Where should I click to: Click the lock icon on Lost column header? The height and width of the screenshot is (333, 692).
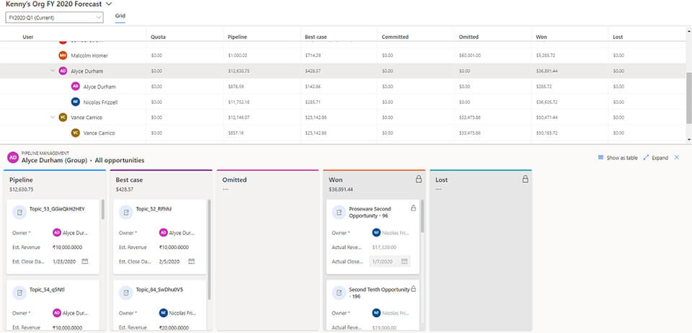(525, 179)
